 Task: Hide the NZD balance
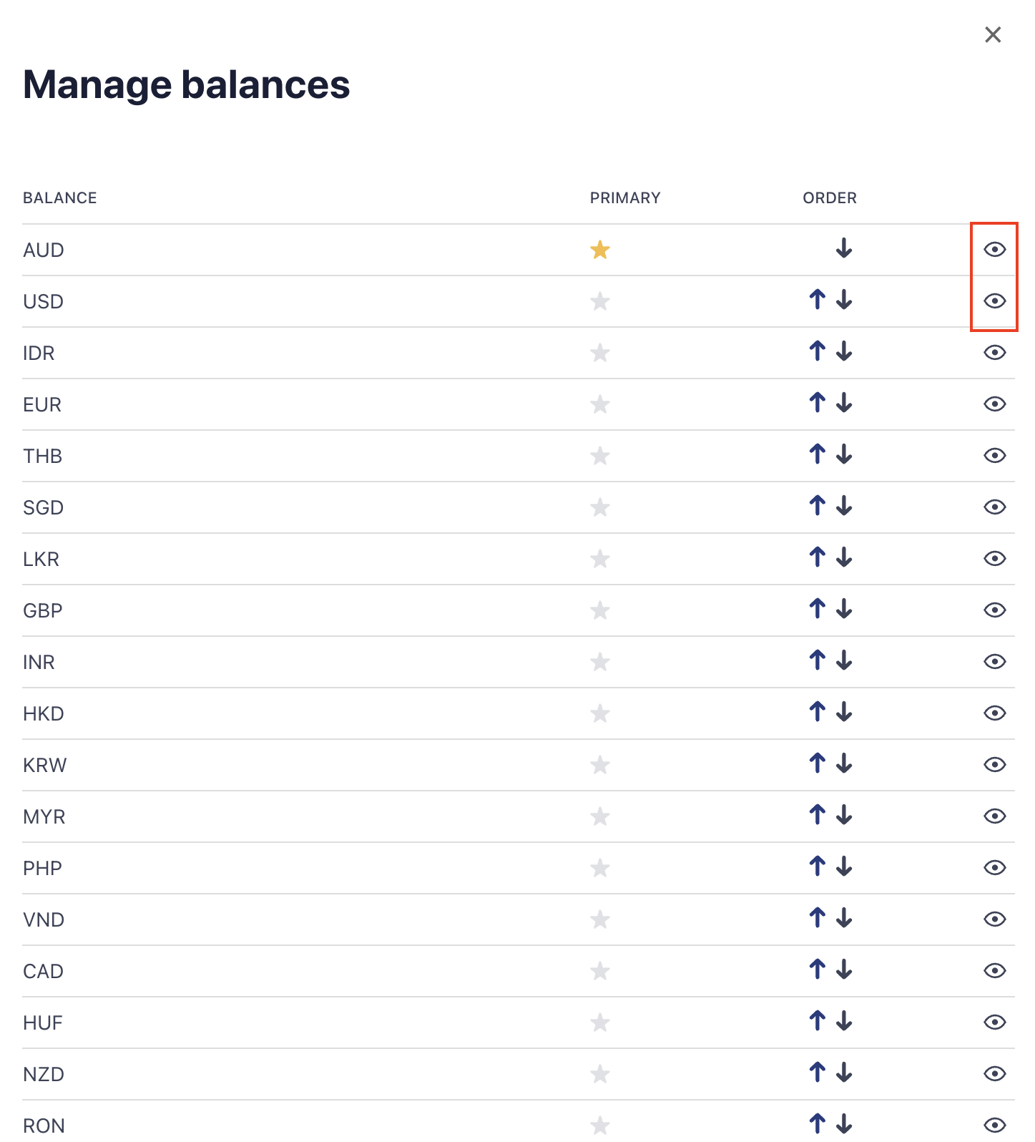(x=994, y=1073)
